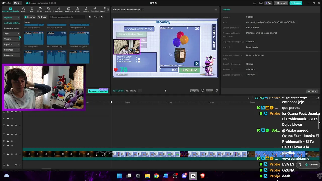Click the timeline microphone record icon
The image size is (322, 181).
pyautogui.click(x=248, y=98)
